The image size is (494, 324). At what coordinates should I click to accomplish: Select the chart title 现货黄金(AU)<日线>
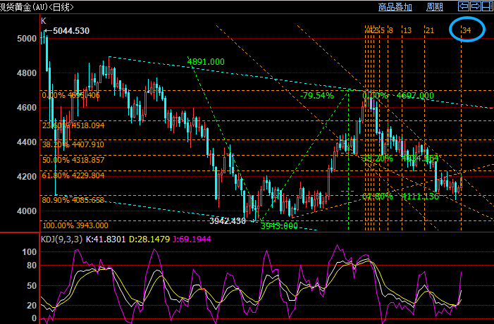pyautogui.click(x=37, y=7)
